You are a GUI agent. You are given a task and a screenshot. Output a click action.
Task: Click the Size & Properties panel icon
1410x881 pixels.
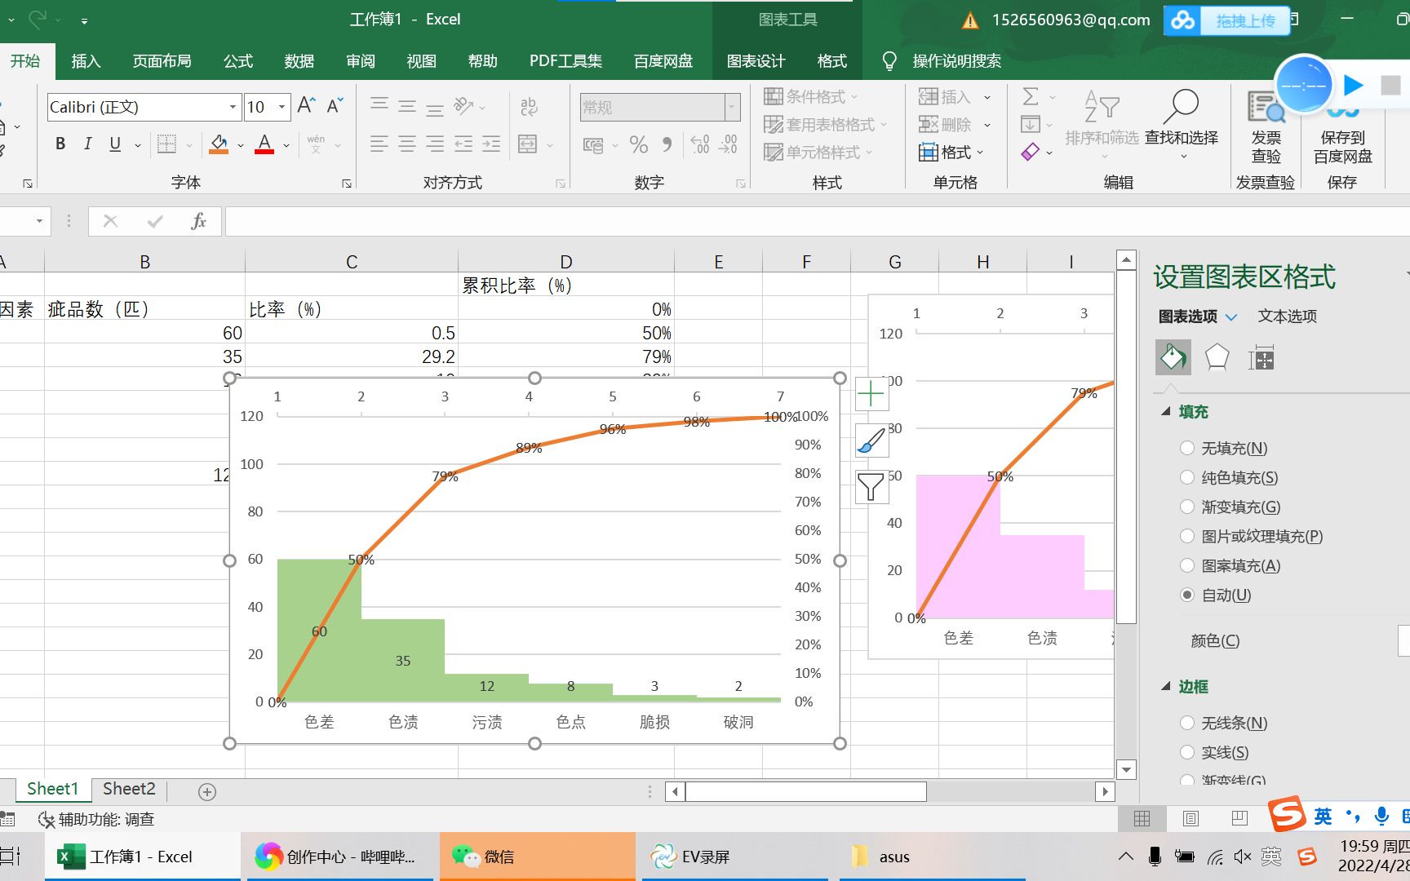click(1261, 356)
